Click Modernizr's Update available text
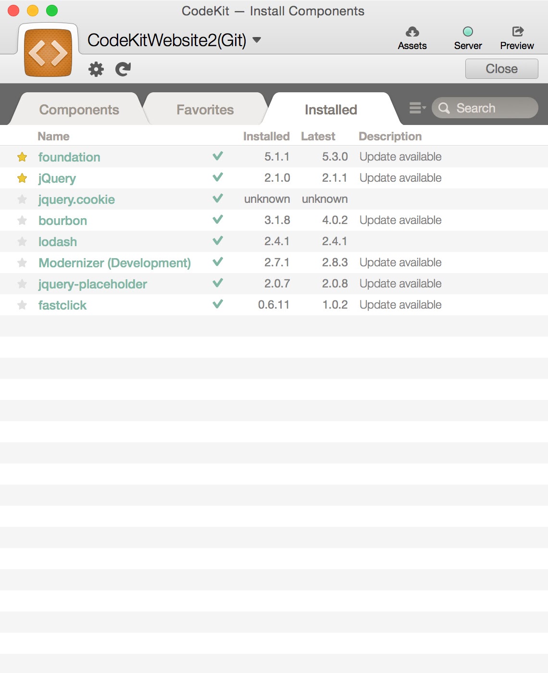548x673 pixels. tap(400, 262)
